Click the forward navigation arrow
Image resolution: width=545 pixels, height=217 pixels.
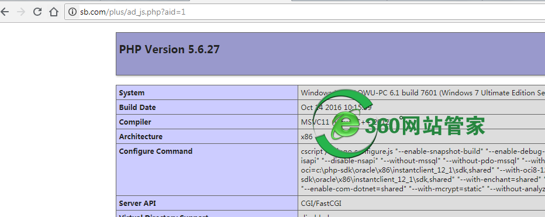click(x=21, y=12)
